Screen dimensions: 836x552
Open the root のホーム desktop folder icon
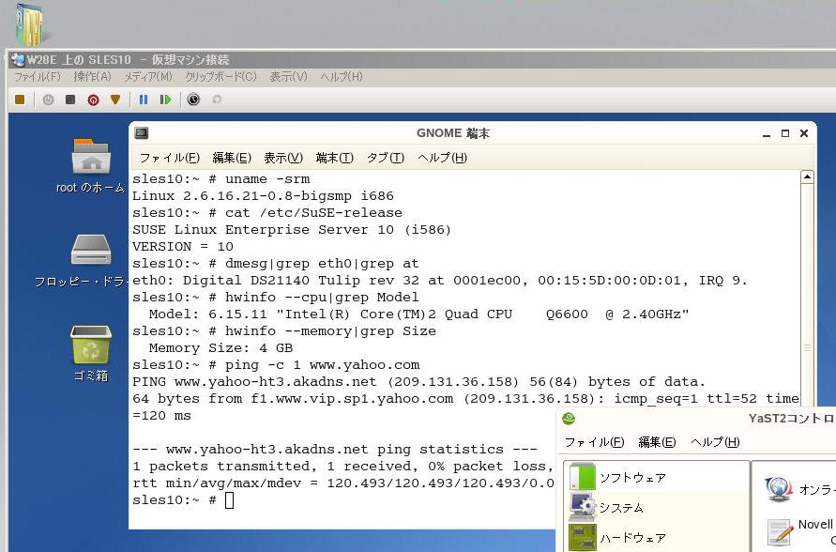[91, 156]
